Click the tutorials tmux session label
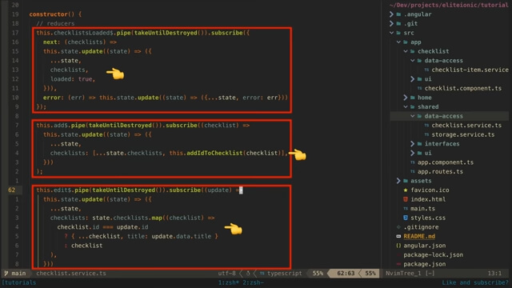512x288 pixels. click(x=19, y=282)
